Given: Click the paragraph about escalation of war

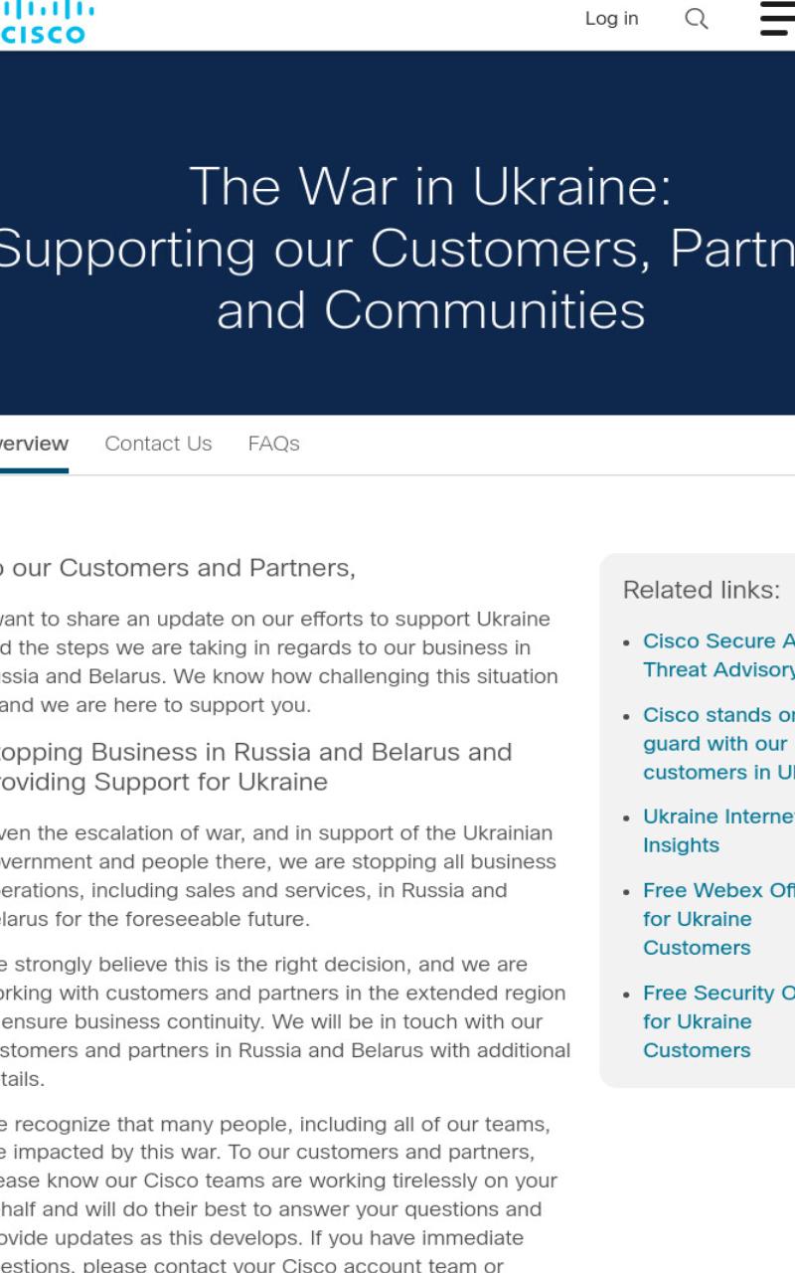Looking at the screenshot, I should [278, 875].
